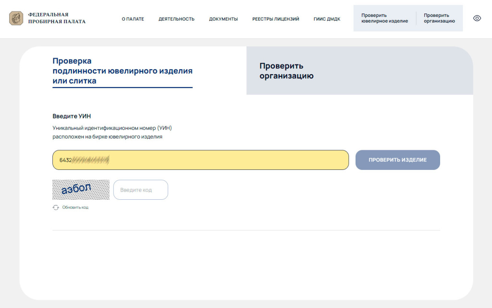
Task: Click header link Проверить ювелирное изделие
Action: [385, 18]
